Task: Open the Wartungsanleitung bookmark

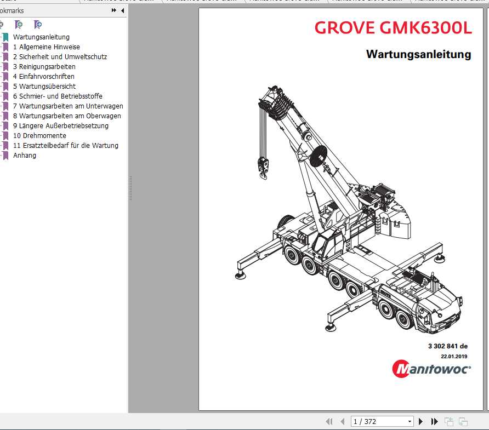Action: point(41,37)
